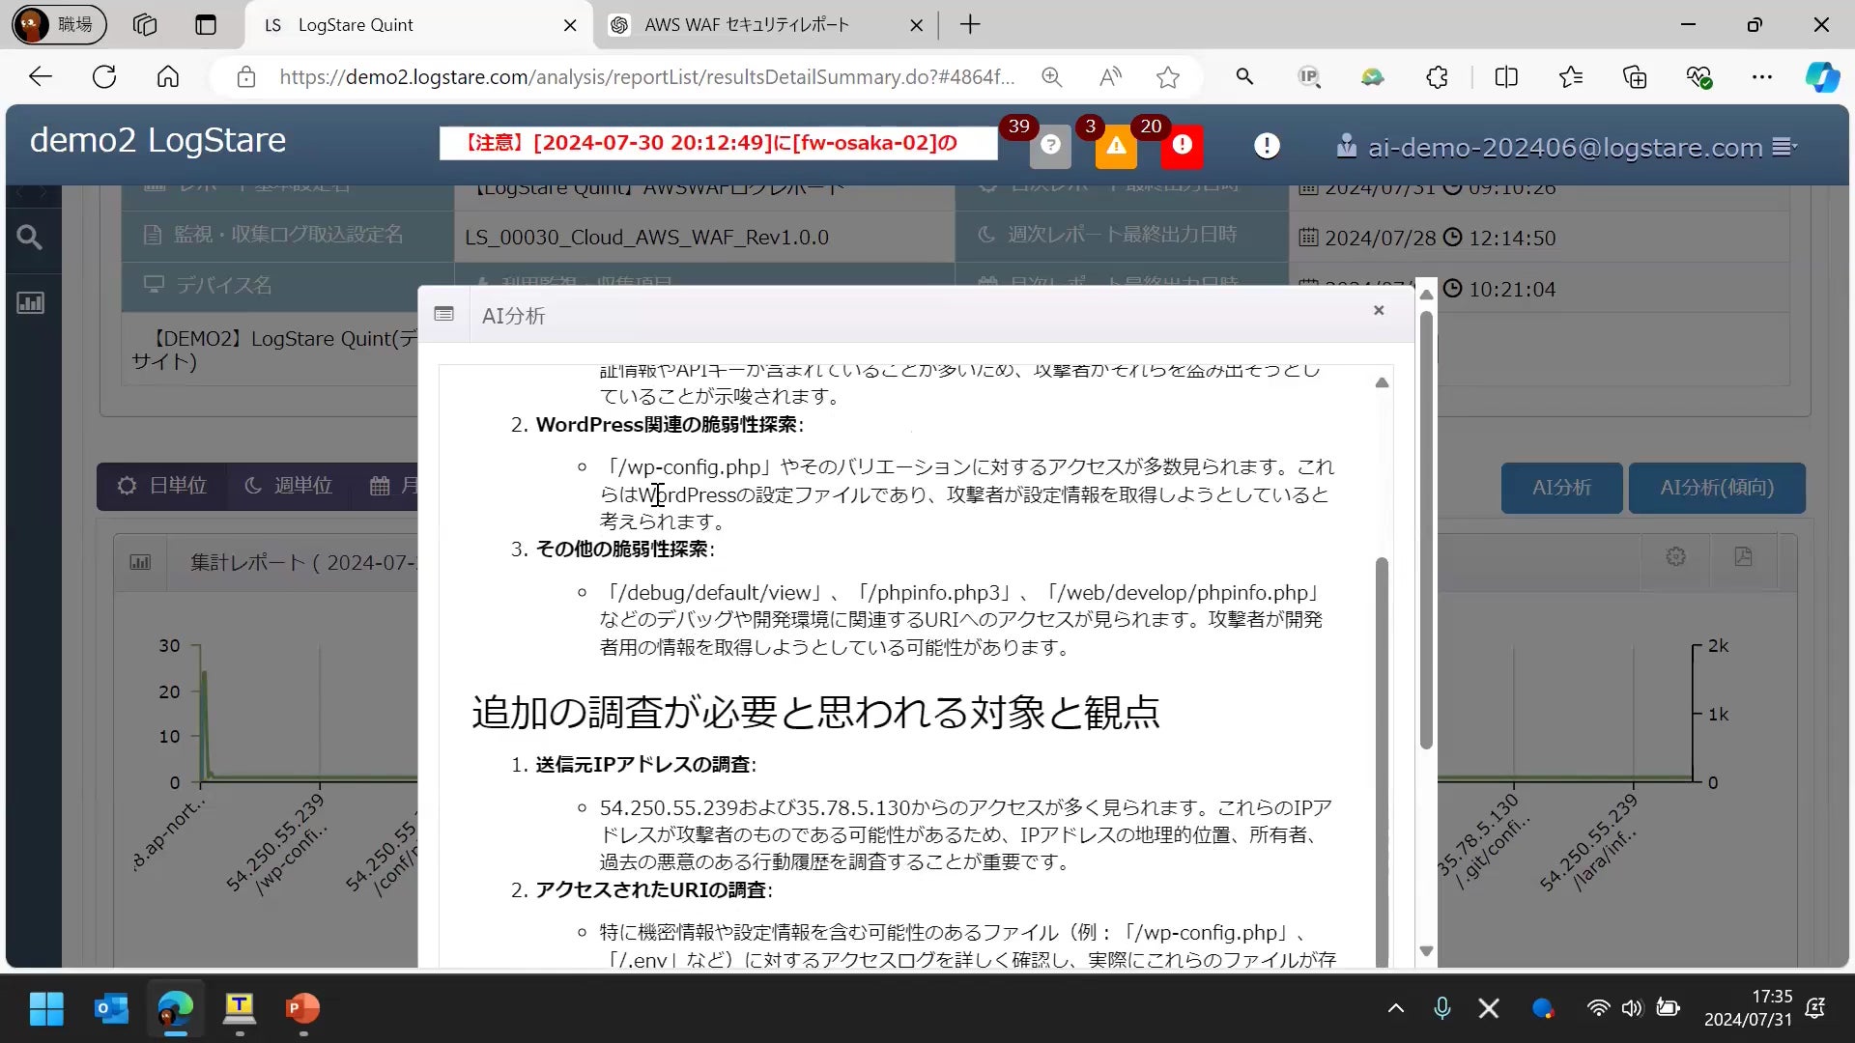Open the red critical alerts icon
This screenshot has height=1043, width=1855.
[x=1182, y=146]
